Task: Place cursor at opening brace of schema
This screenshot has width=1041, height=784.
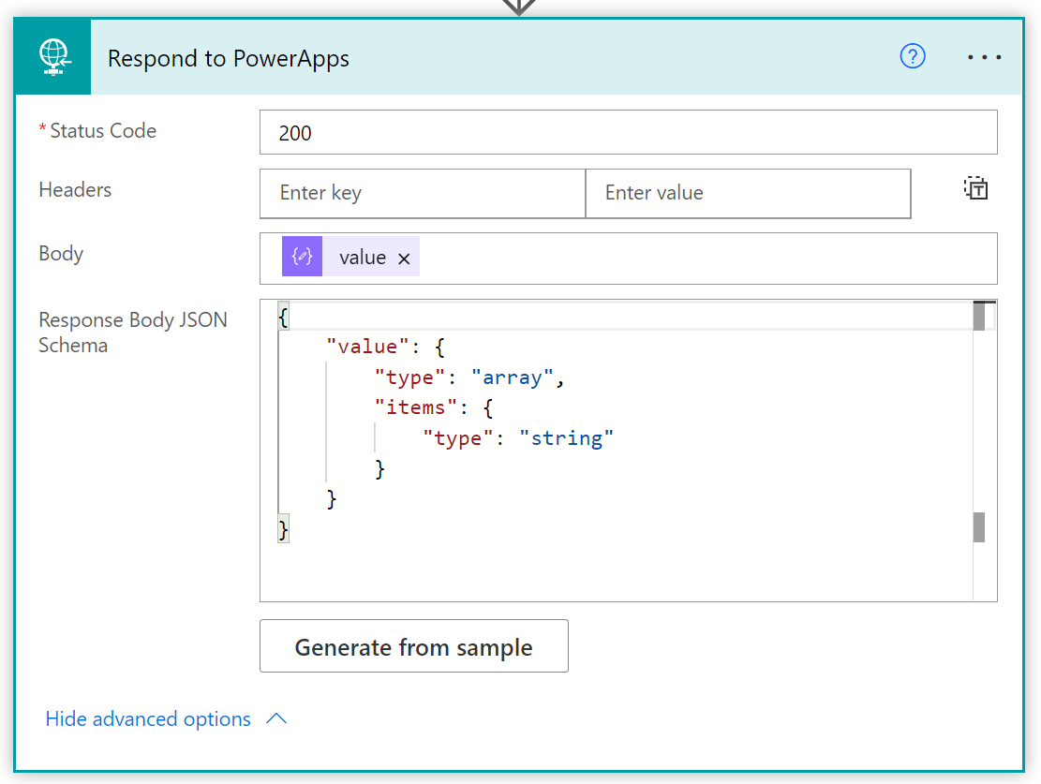Action: coord(284,317)
